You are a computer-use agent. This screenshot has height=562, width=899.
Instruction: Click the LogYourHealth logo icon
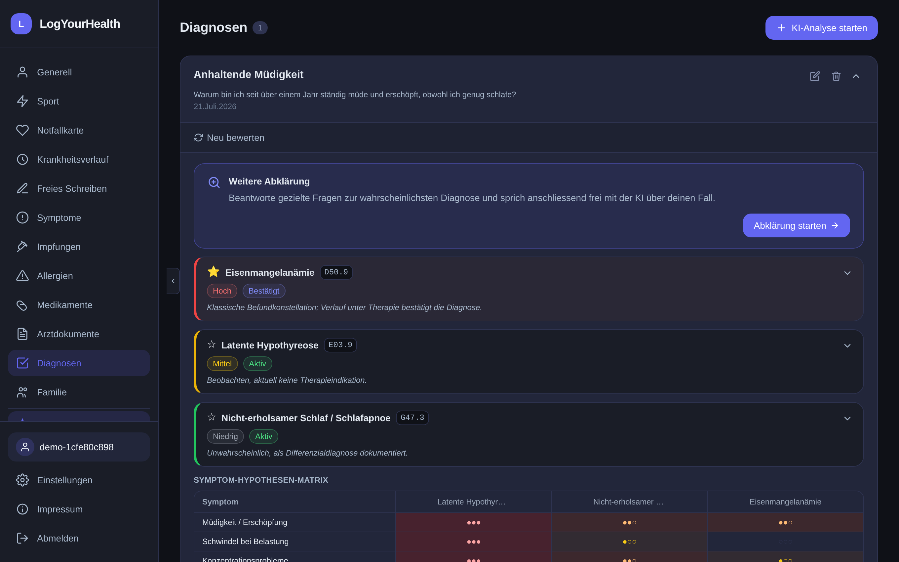21,24
